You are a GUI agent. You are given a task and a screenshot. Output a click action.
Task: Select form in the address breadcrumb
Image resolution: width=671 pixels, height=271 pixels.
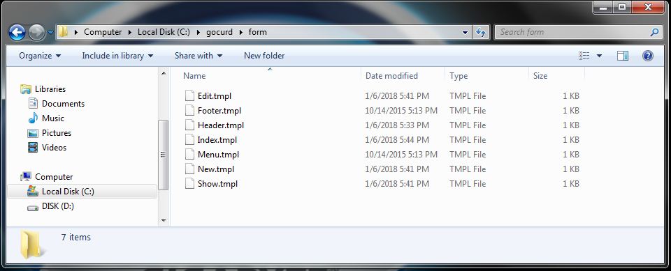[258, 32]
